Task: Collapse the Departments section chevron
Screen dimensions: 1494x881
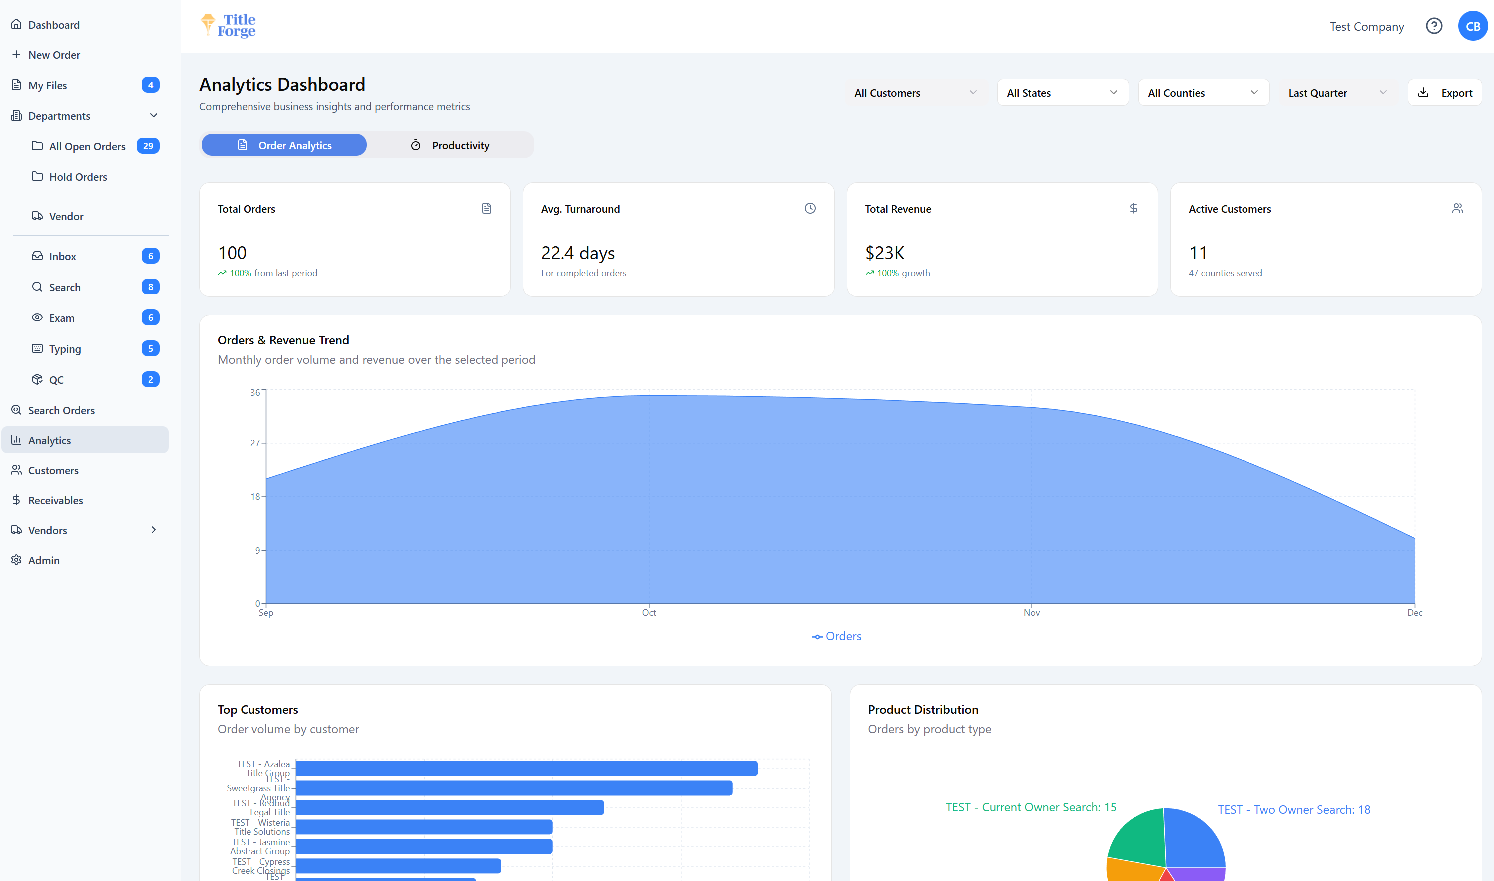Action: pos(154,115)
